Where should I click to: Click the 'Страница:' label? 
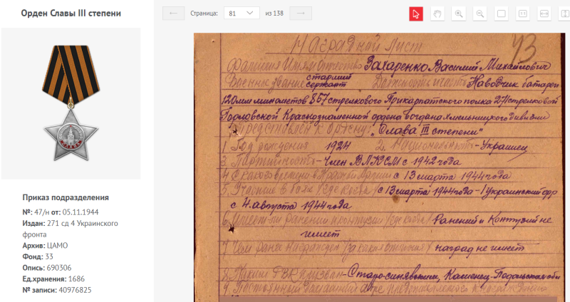tap(204, 14)
